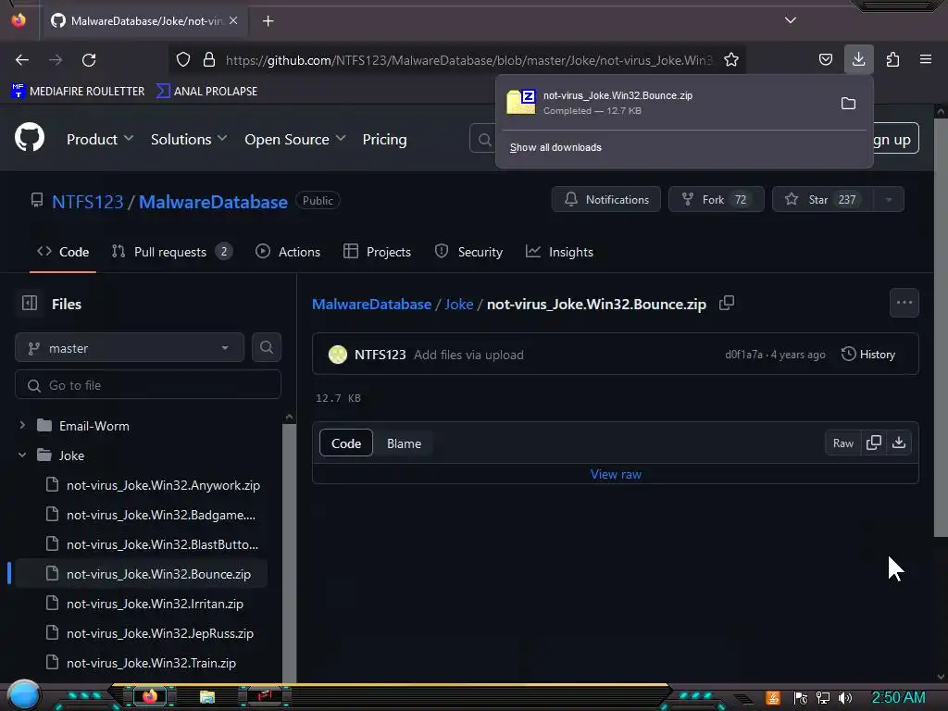
Task: Open the MEDIAFIRE ROULETTER bookmark
Action: [78, 92]
